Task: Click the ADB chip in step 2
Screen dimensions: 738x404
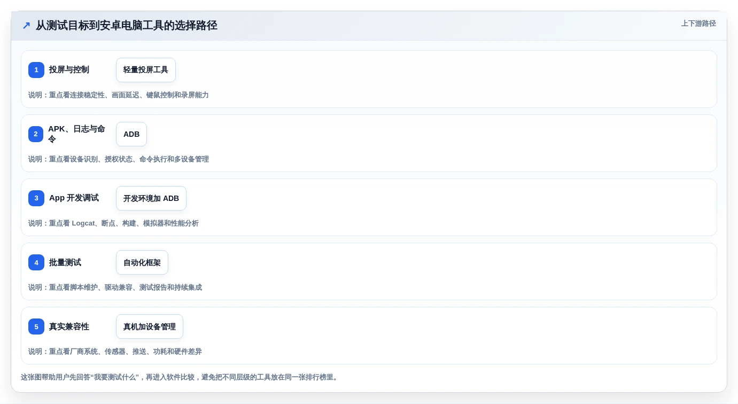Action: tap(131, 134)
